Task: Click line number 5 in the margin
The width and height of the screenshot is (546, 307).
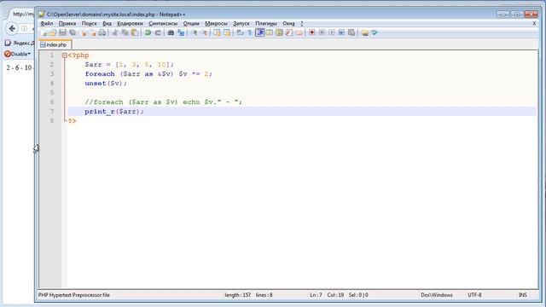Action: tap(52, 93)
